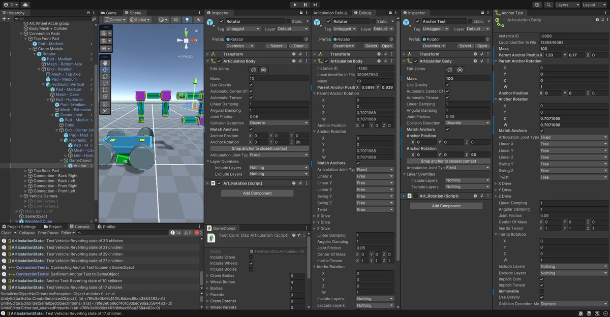Image resolution: width=610 pixels, height=317 pixels.
Task: Toggle the console warning count filter
Action: pyautogui.click(x=188, y=233)
